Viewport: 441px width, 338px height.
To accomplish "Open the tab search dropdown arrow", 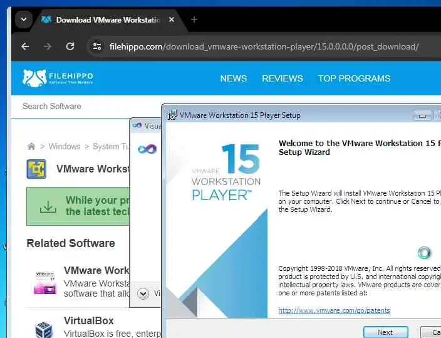I will (x=24, y=19).
